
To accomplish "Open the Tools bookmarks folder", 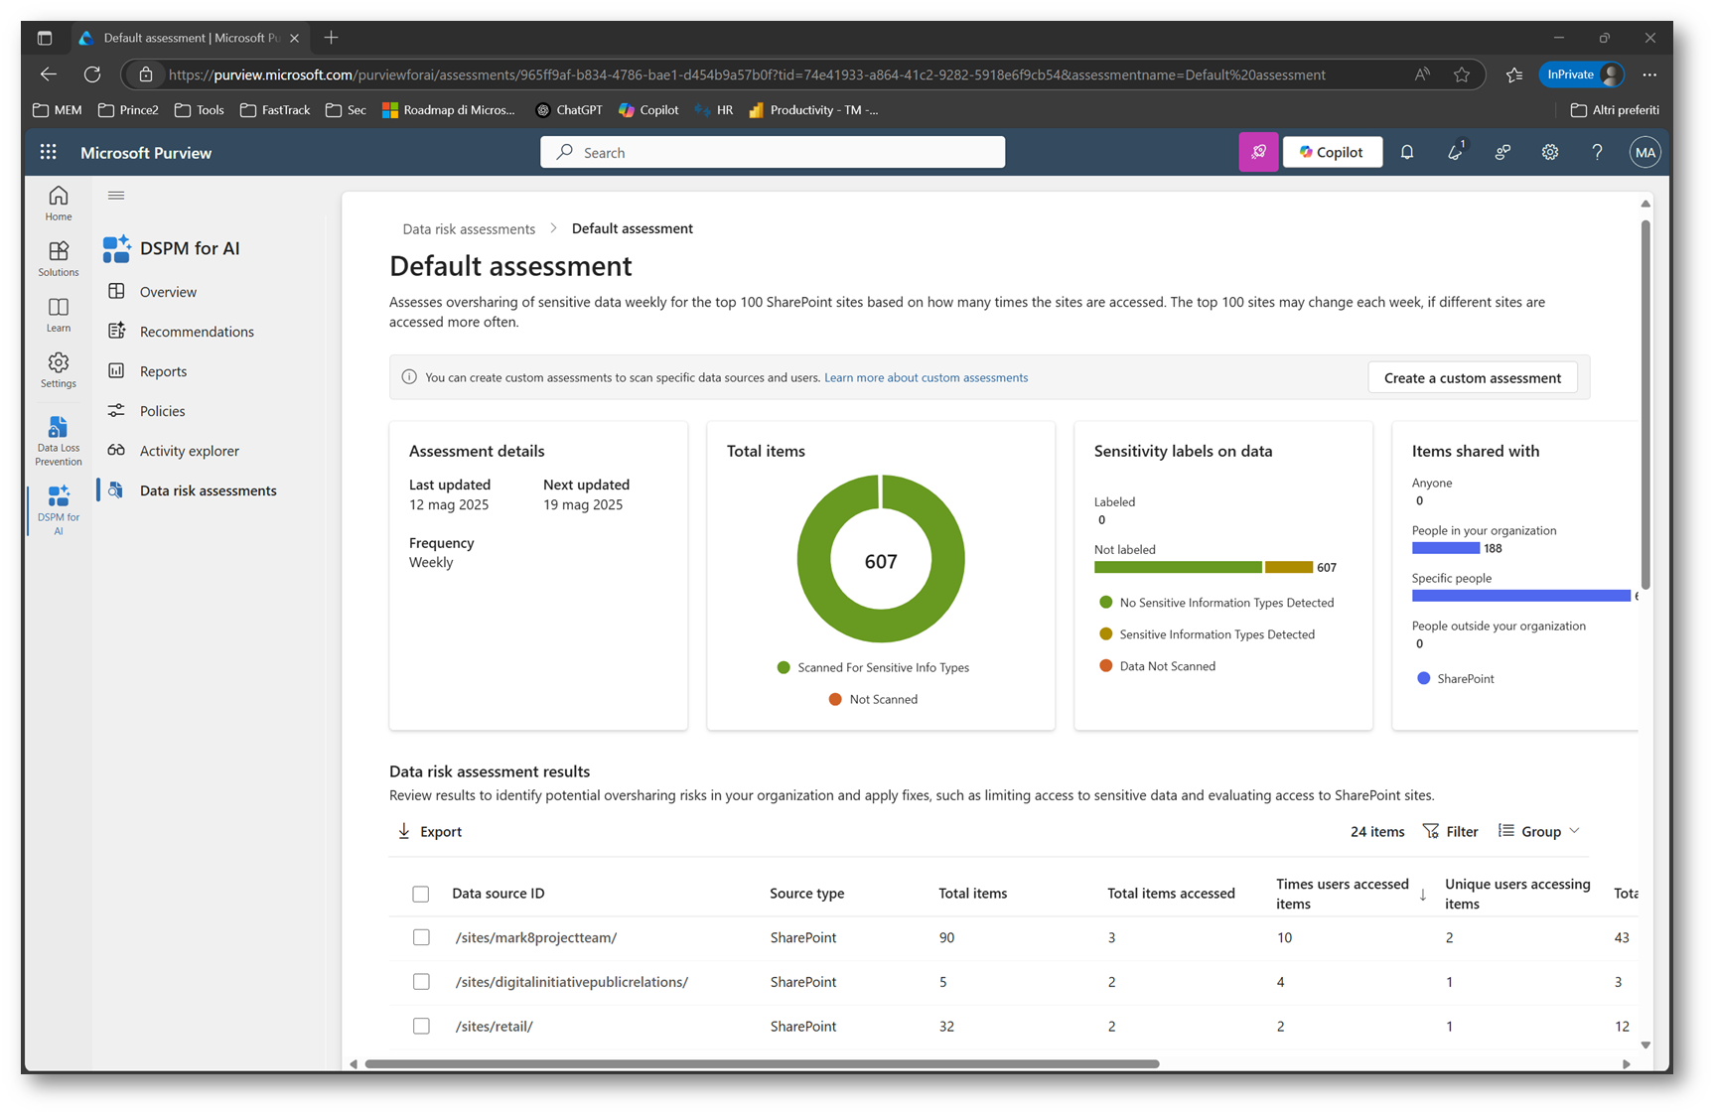I will pyautogui.click(x=199, y=110).
